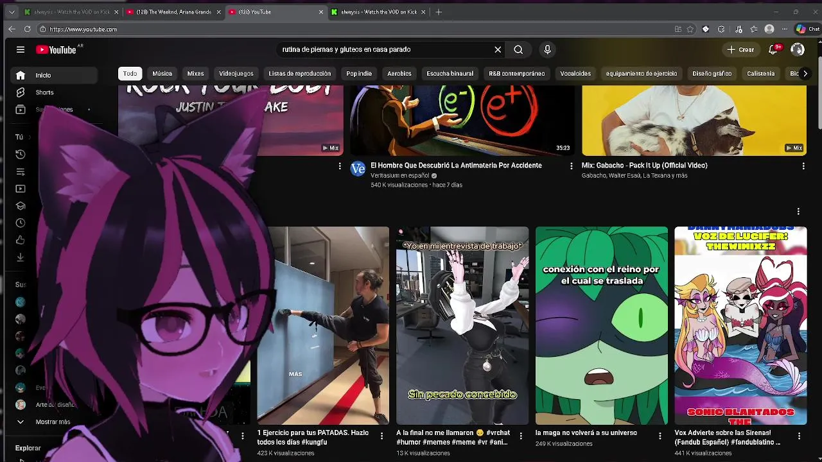Open the antimatter video thumbnail
The width and height of the screenshot is (822, 462).
(462, 121)
